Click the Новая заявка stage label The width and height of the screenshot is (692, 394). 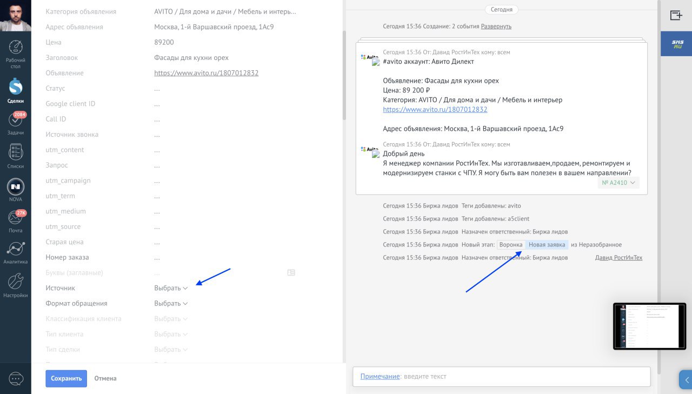tap(547, 245)
